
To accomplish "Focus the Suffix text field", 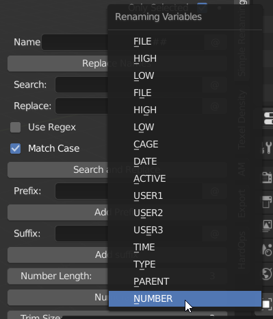I will [x=81, y=233].
